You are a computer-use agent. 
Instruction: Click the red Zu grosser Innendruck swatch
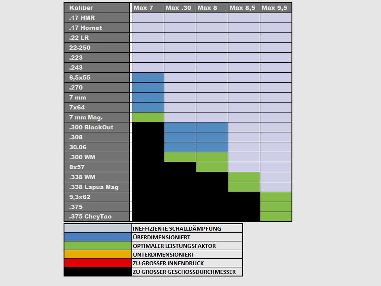[x=98, y=263]
